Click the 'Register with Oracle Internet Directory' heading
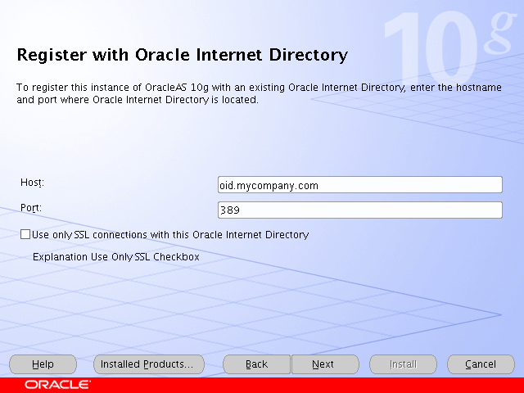 (x=183, y=56)
